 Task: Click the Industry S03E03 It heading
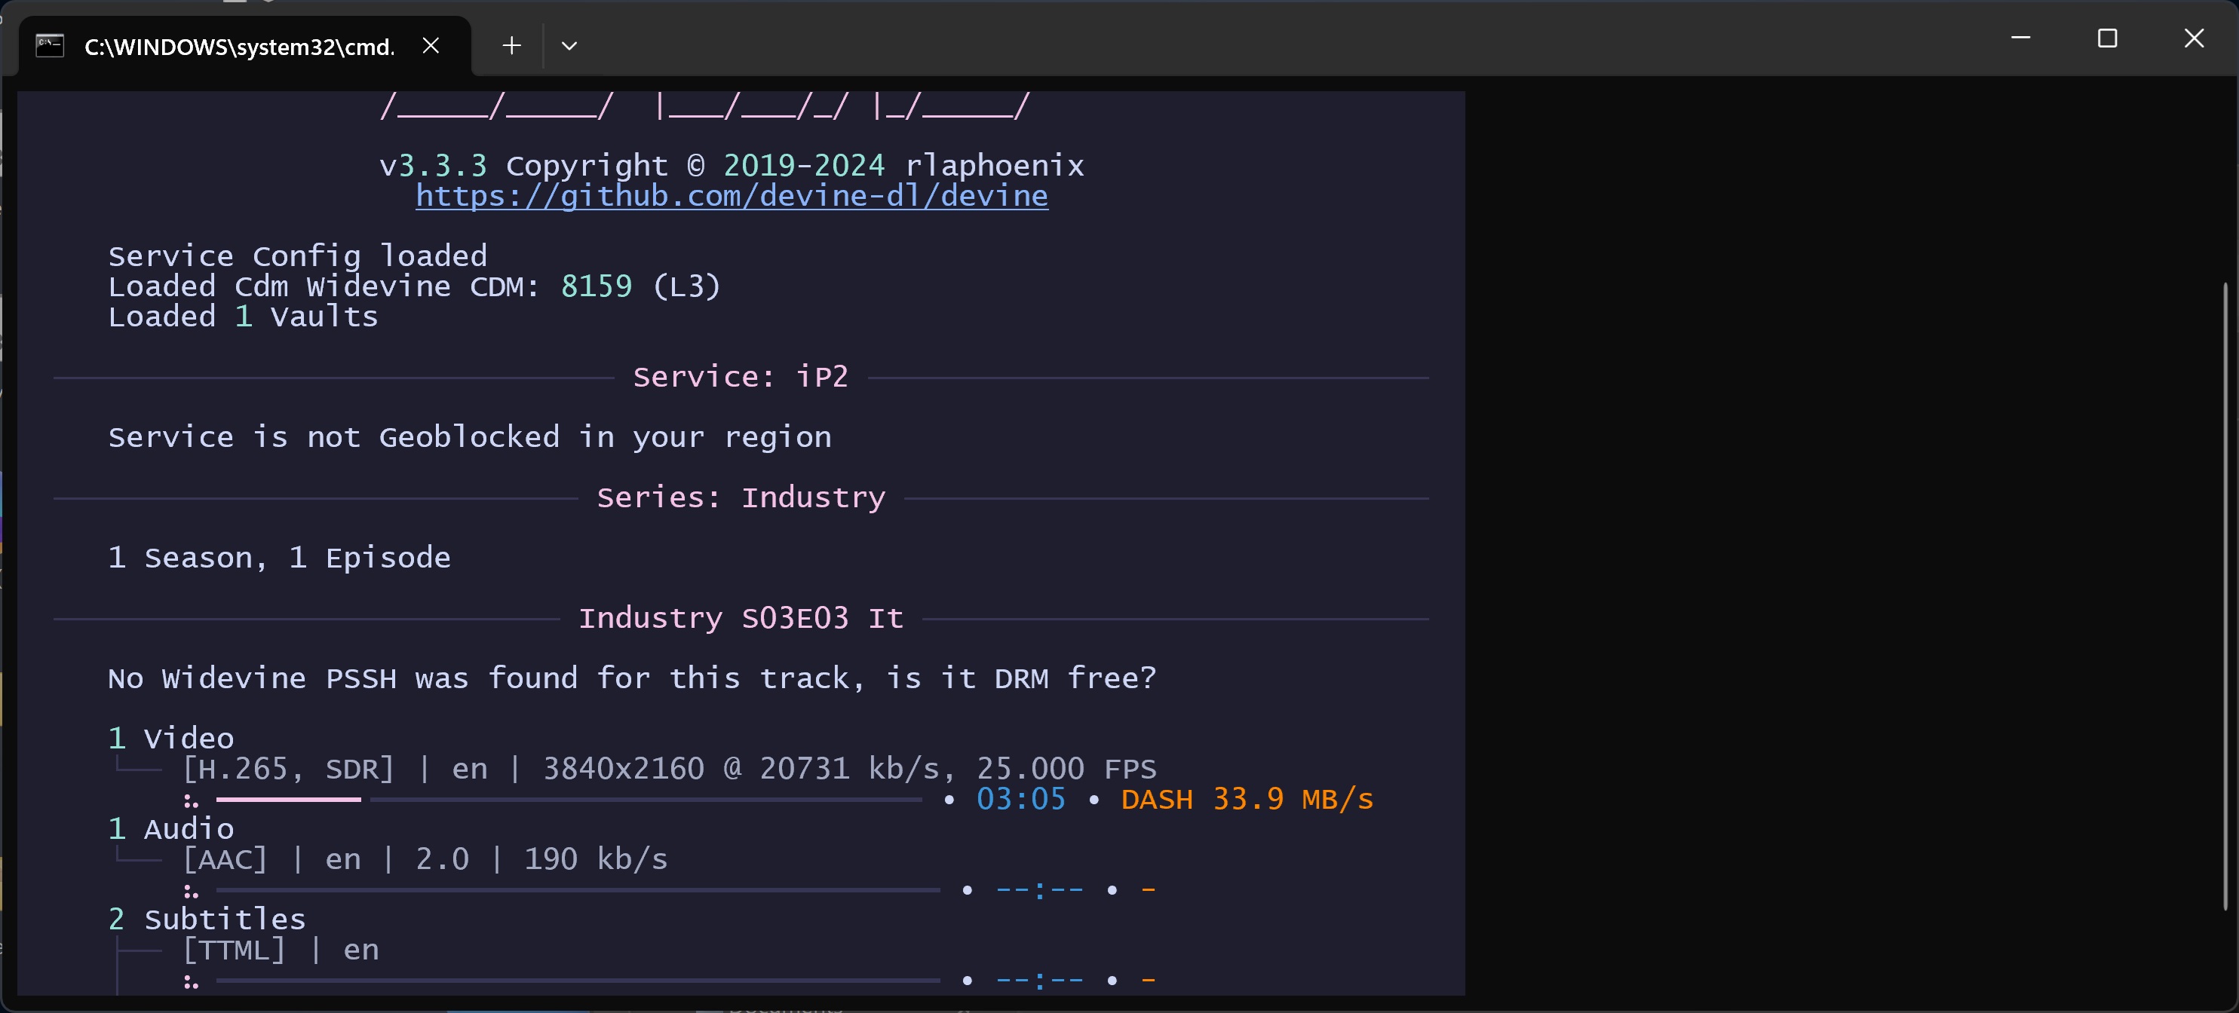click(x=741, y=618)
